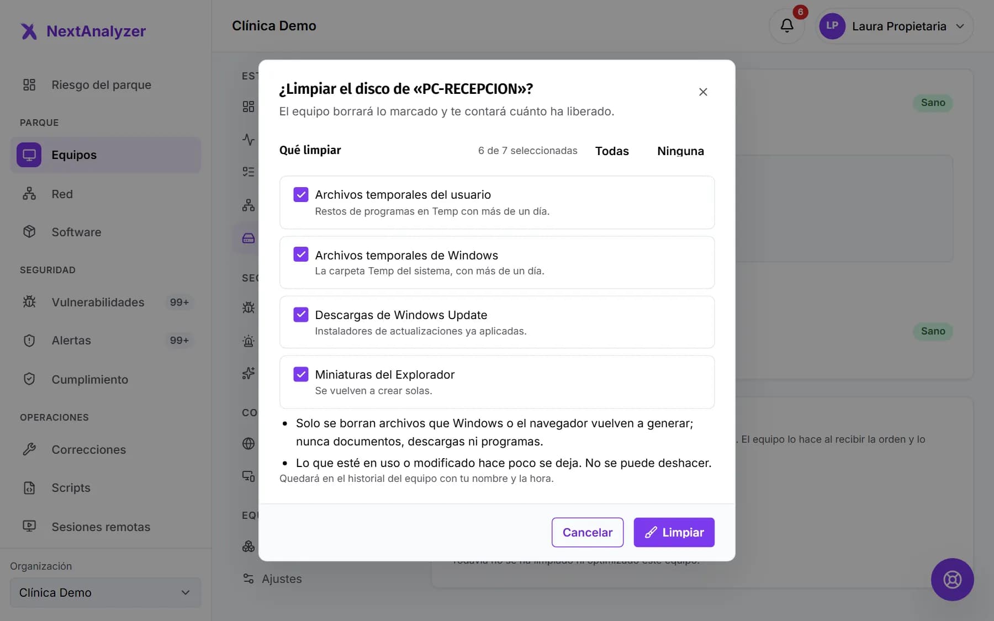The height and width of the screenshot is (621, 994).
Task: Click the Ajustes sliders icon
Action: pyautogui.click(x=248, y=578)
